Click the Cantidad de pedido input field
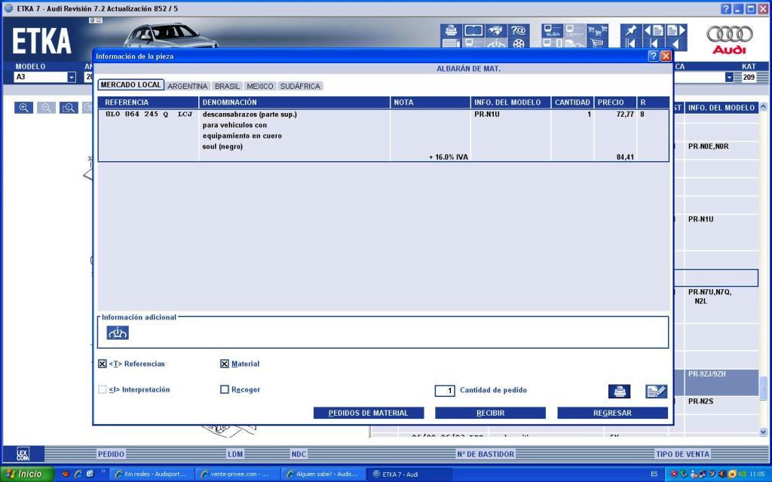The image size is (772, 482). tap(445, 391)
